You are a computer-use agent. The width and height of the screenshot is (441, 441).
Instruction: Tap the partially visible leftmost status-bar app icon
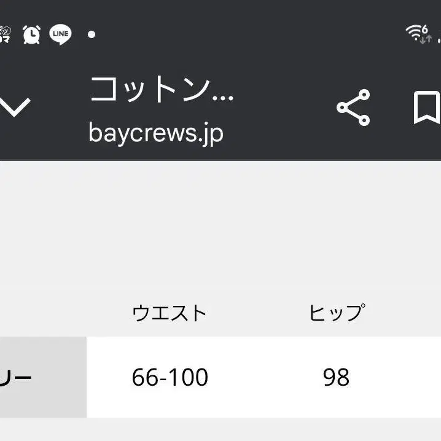[5, 34]
